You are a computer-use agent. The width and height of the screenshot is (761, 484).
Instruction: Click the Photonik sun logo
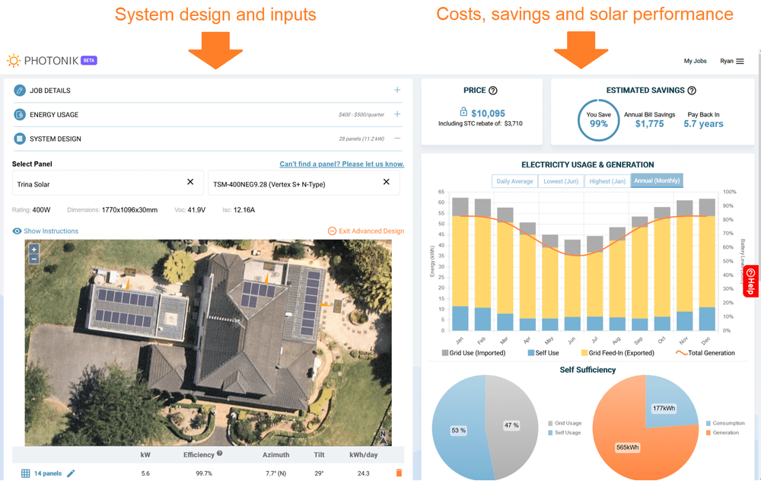pos(13,60)
